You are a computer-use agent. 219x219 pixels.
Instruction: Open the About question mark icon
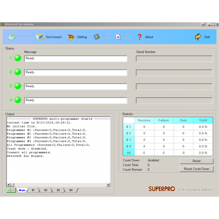[139, 37]
